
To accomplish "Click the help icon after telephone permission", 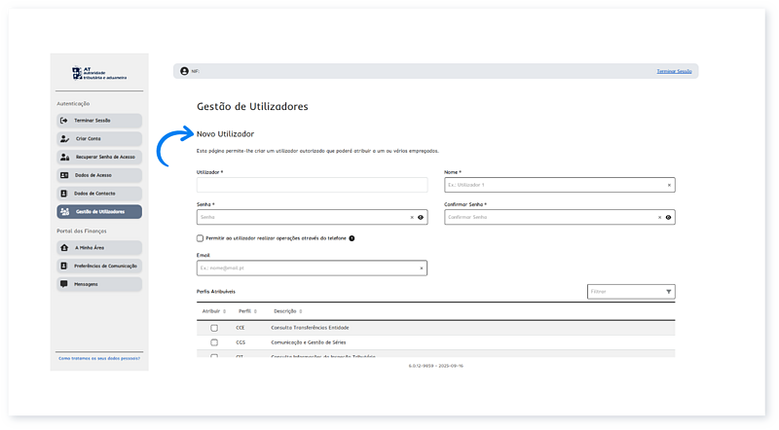I will (x=352, y=238).
